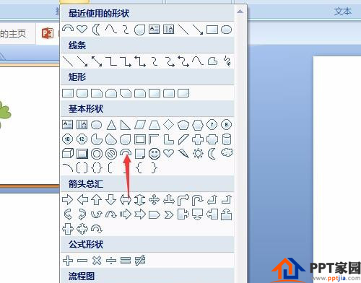Select the cube shape

click(x=68, y=153)
